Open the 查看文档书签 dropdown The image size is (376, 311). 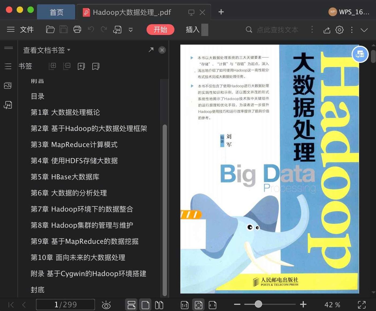(46, 50)
